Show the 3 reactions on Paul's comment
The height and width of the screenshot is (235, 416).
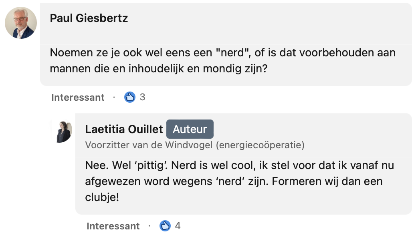[x=142, y=97]
